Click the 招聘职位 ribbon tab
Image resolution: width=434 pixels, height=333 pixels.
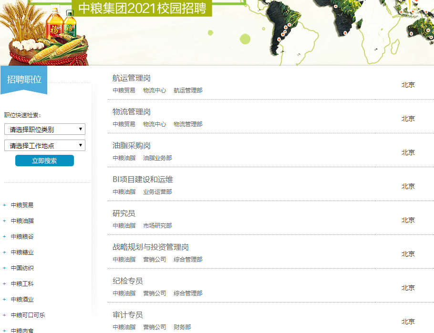pyautogui.click(x=24, y=80)
